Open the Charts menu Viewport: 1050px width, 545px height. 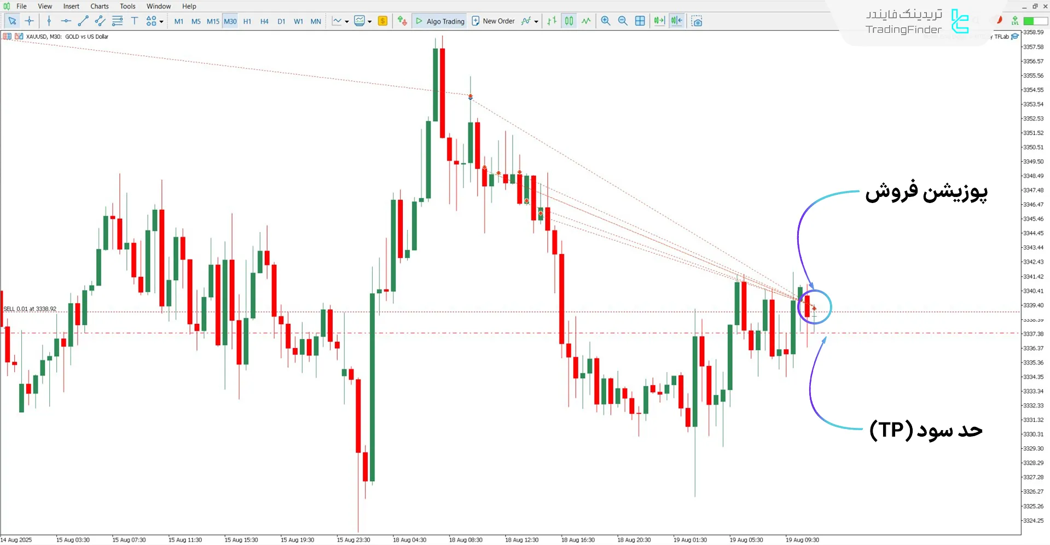pos(99,6)
